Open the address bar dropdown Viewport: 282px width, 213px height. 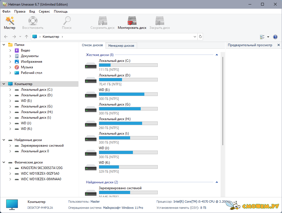[195, 37]
